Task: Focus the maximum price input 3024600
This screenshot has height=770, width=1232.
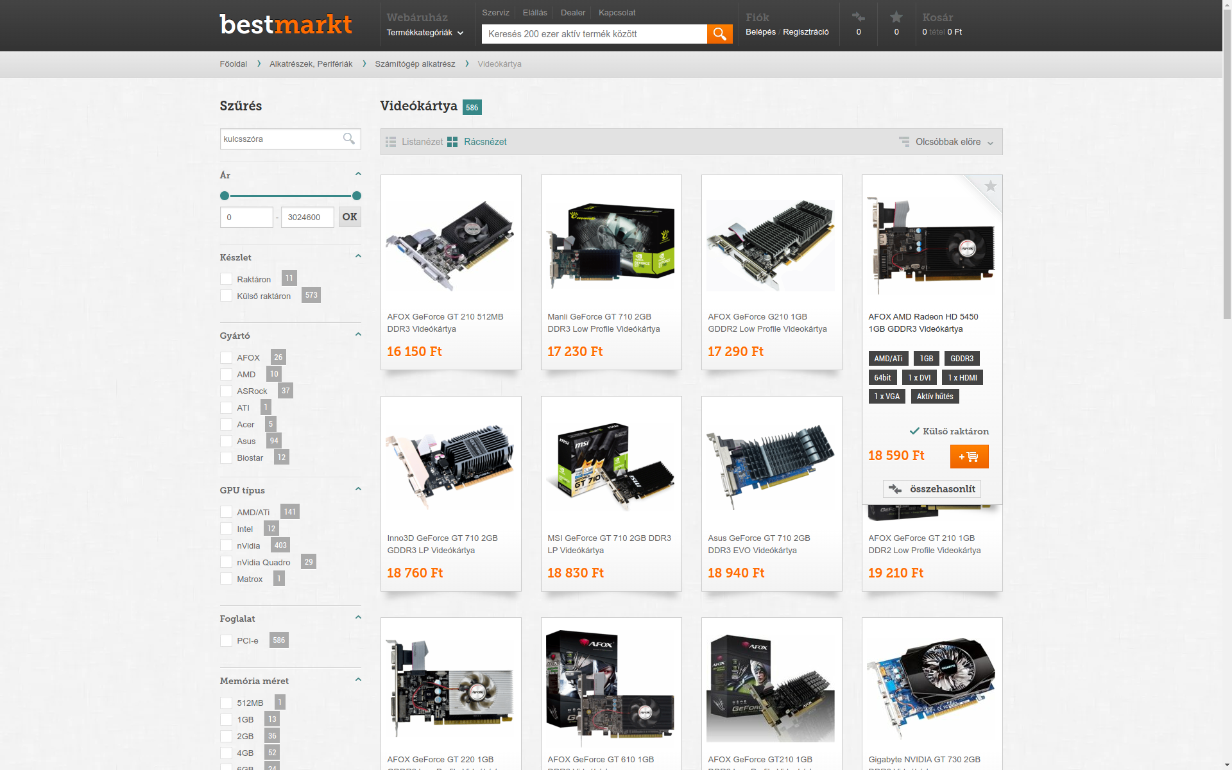Action: point(307,217)
